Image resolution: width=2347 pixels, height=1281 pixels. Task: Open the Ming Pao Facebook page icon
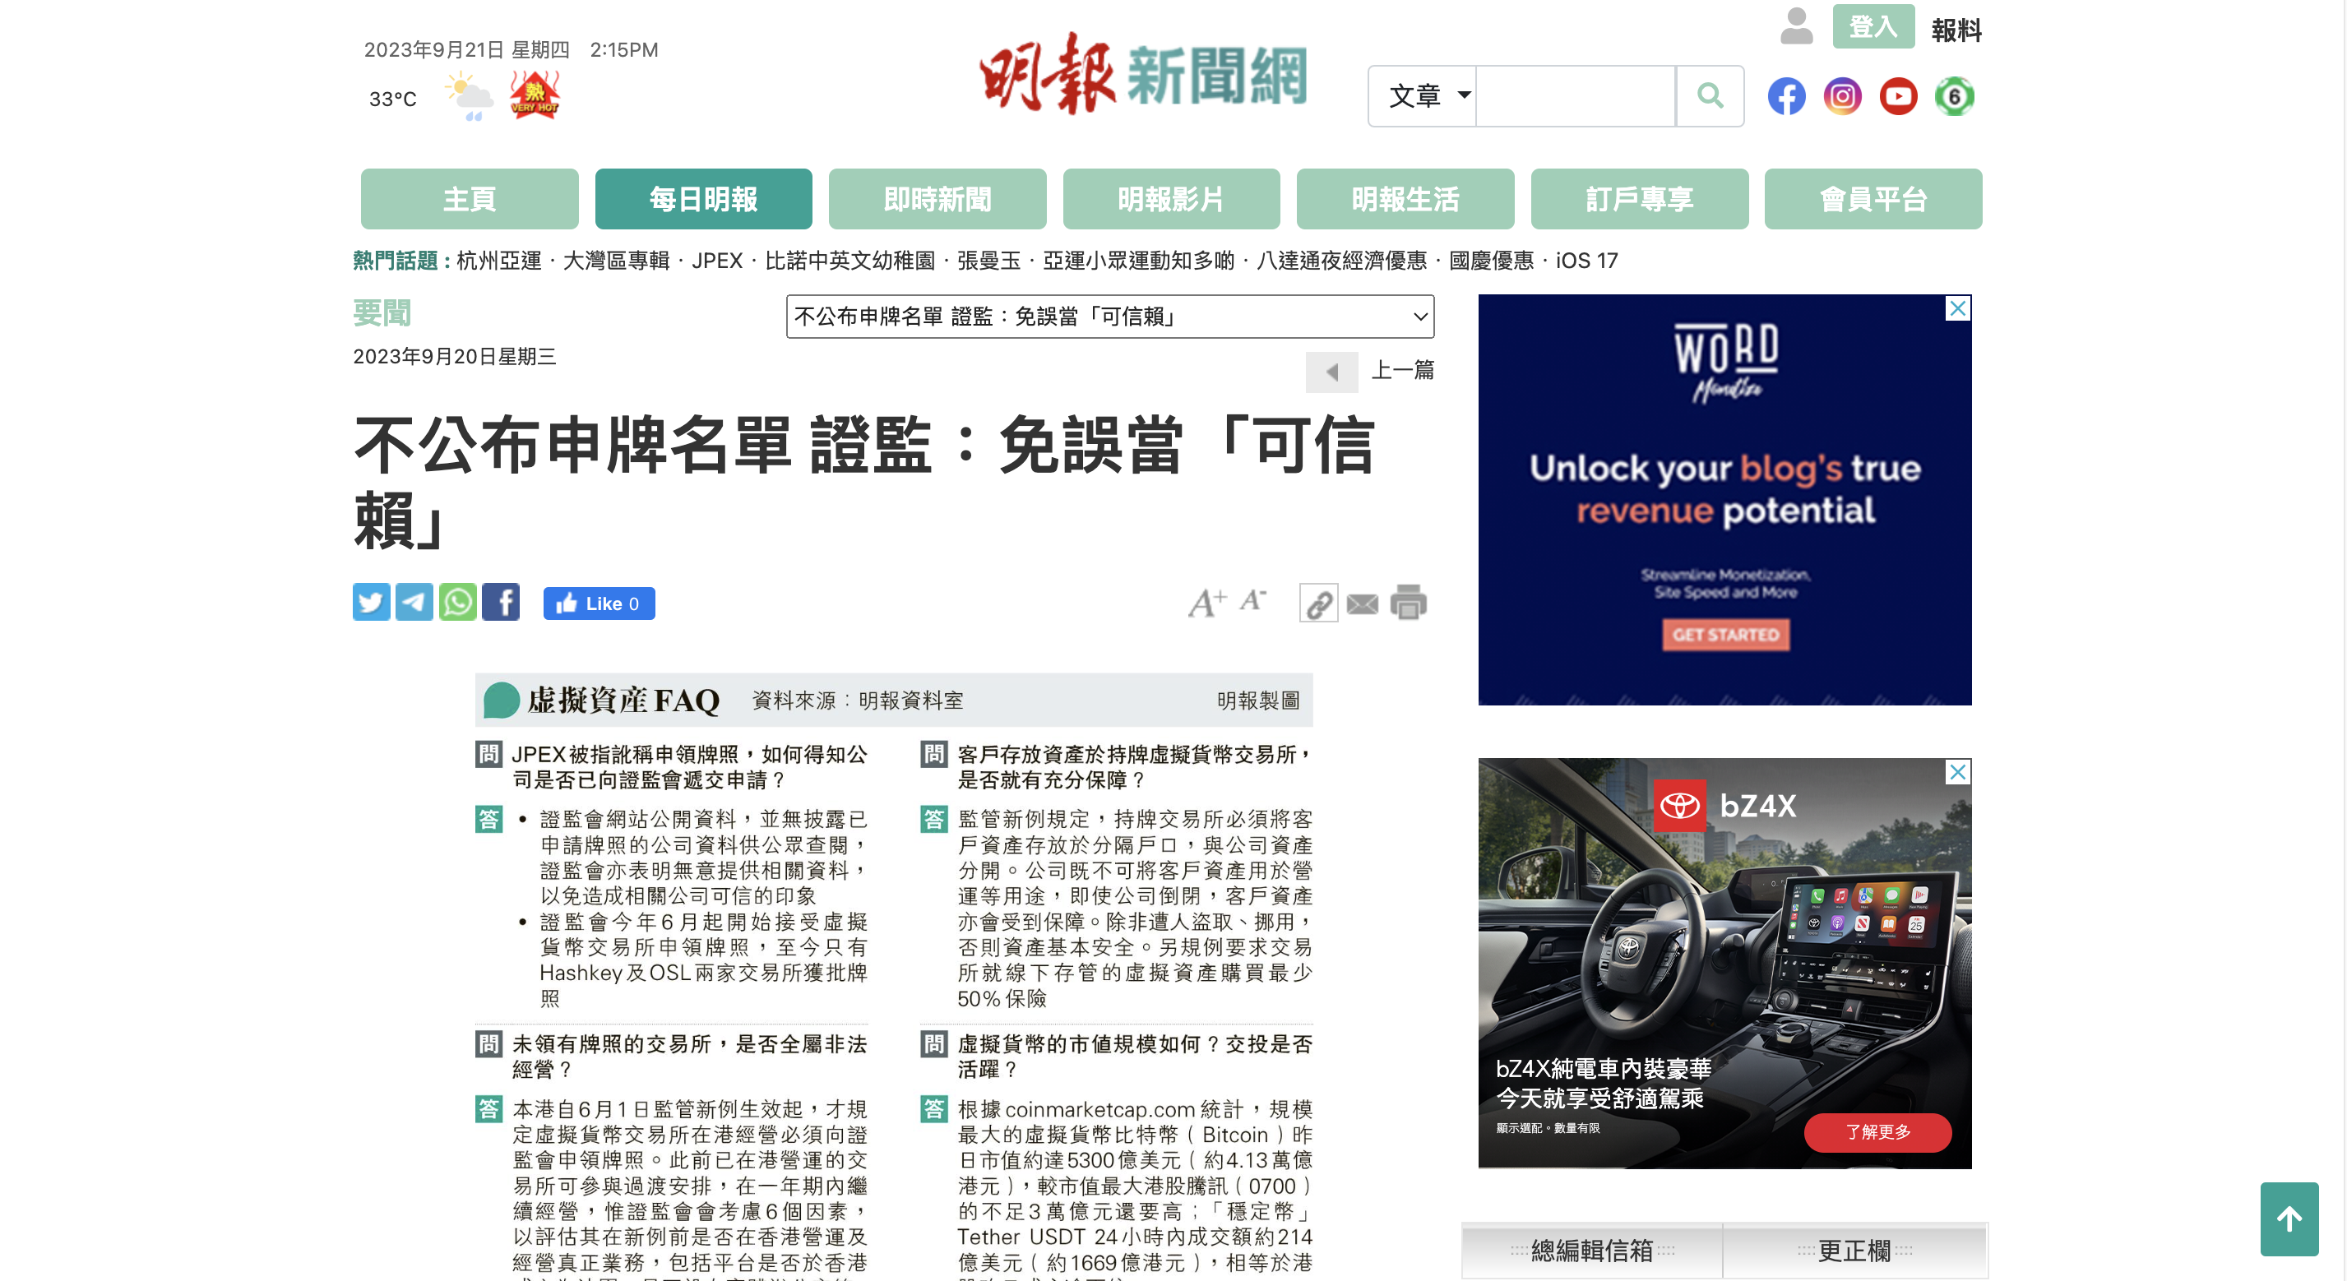(1786, 95)
